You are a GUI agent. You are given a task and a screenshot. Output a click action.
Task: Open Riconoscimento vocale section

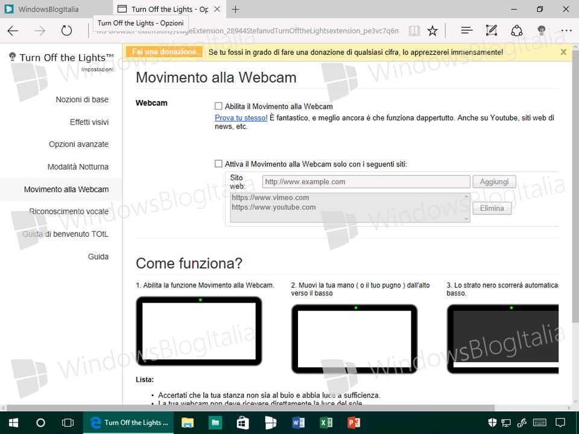(x=69, y=212)
